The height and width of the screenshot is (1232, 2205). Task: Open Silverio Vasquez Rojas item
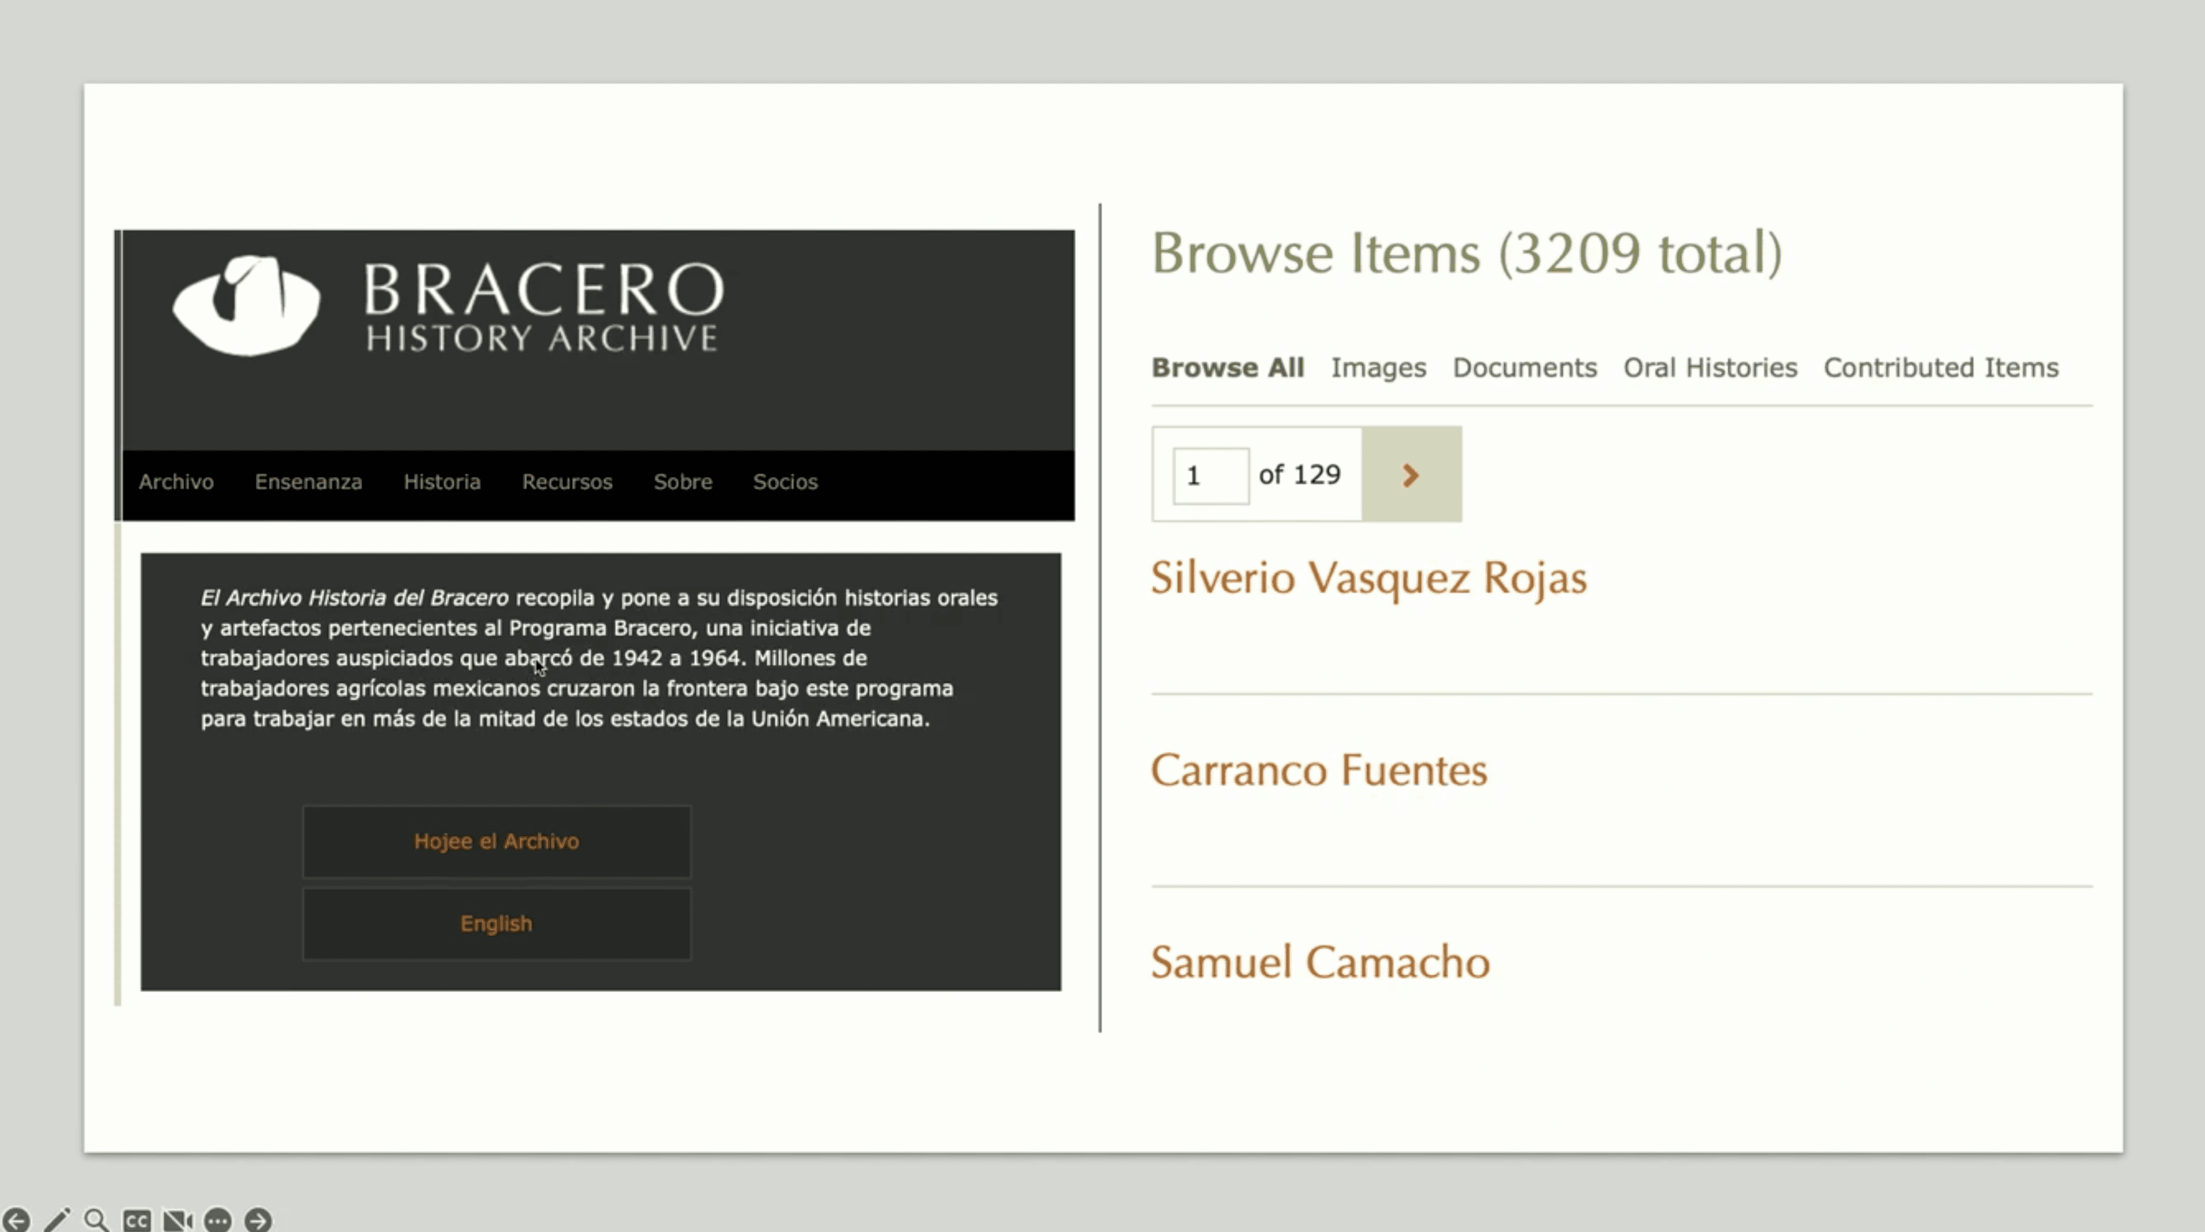click(1368, 578)
